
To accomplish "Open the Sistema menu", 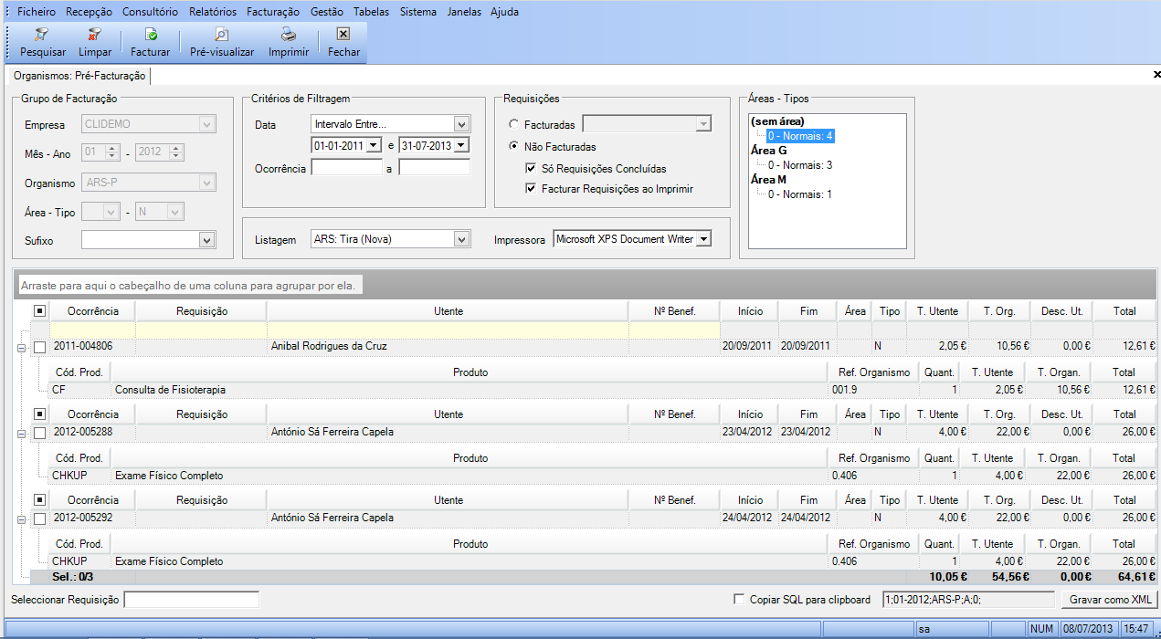I will tap(418, 12).
